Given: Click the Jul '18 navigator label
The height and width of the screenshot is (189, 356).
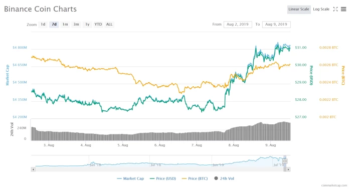Looking at the screenshot, I should pos(156,165).
